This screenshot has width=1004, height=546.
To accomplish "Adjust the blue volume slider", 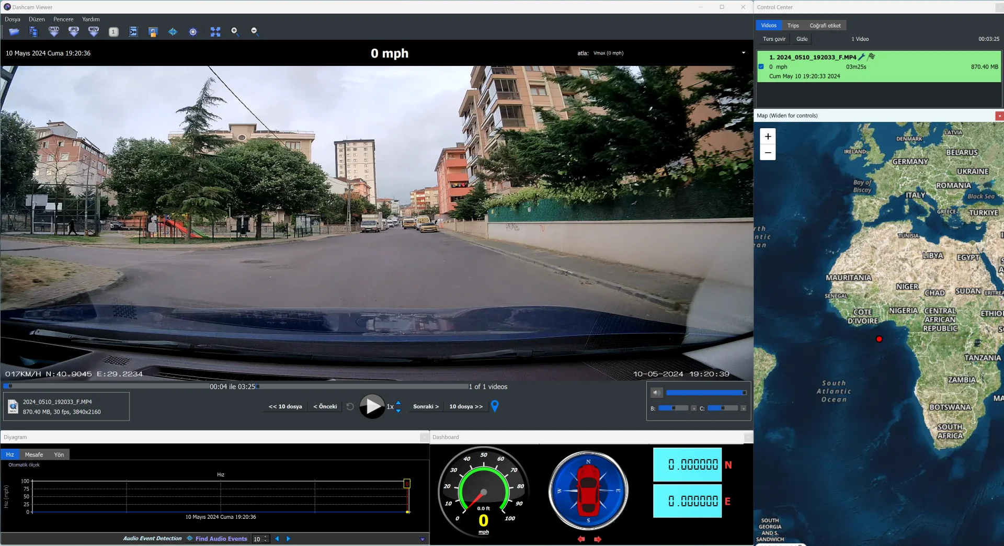I will pos(706,392).
